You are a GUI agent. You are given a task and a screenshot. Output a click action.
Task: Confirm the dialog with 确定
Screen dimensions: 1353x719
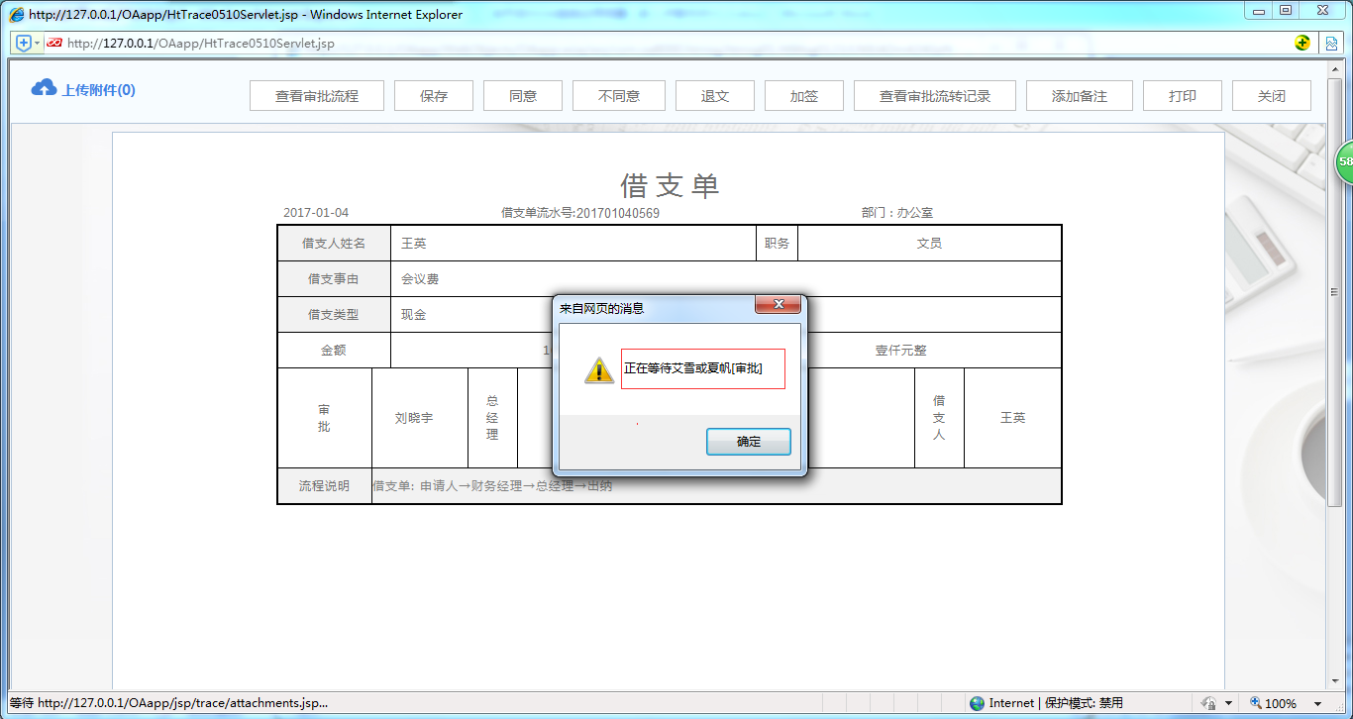(749, 442)
